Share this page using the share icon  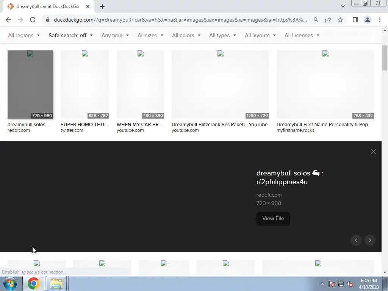[328, 20]
